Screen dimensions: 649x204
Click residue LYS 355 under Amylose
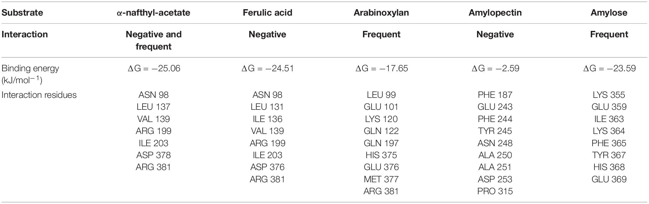click(609, 95)
